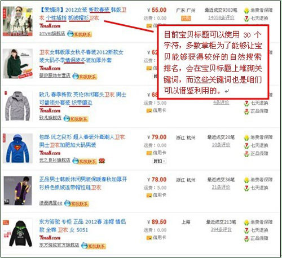Open the 【爱媚诗】2012女装 hoodie listing title
This screenshot has width=282, height=258.
click(83, 14)
